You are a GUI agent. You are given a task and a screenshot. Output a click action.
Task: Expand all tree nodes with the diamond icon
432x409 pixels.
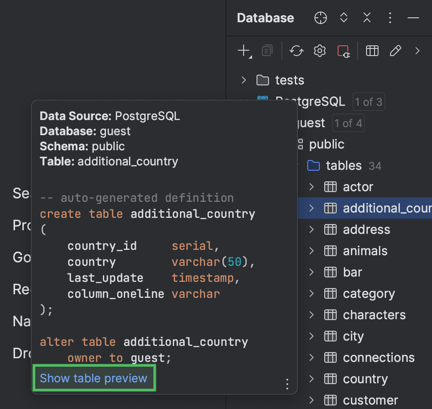pos(343,18)
